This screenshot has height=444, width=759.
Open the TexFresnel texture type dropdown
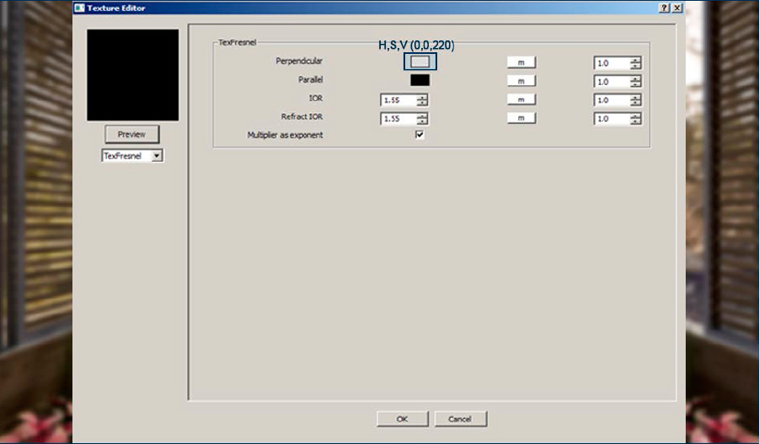tap(132, 155)
